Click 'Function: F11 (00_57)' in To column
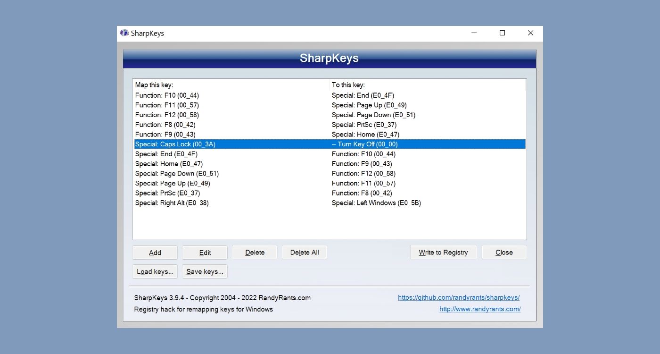The width and height of the screenshot is (660, 354). click(x=363, y=184)
